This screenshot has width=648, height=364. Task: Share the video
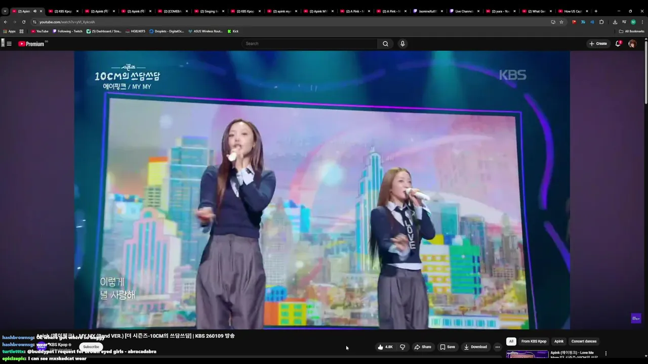tap(423, 347)
